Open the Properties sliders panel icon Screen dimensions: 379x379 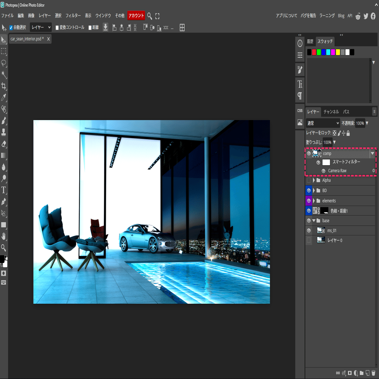click(x=300, y=55)
